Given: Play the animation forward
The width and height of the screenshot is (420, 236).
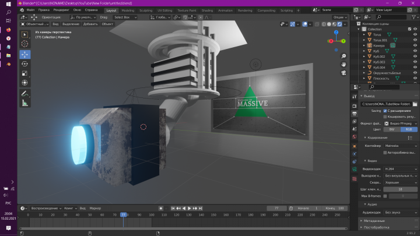Looking at the screenshot, I should 190,208.
